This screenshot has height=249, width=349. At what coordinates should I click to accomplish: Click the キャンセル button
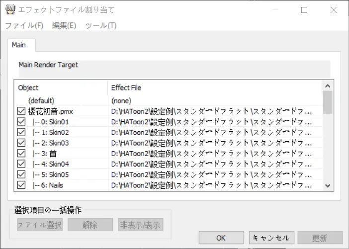(x=271, y=238)
